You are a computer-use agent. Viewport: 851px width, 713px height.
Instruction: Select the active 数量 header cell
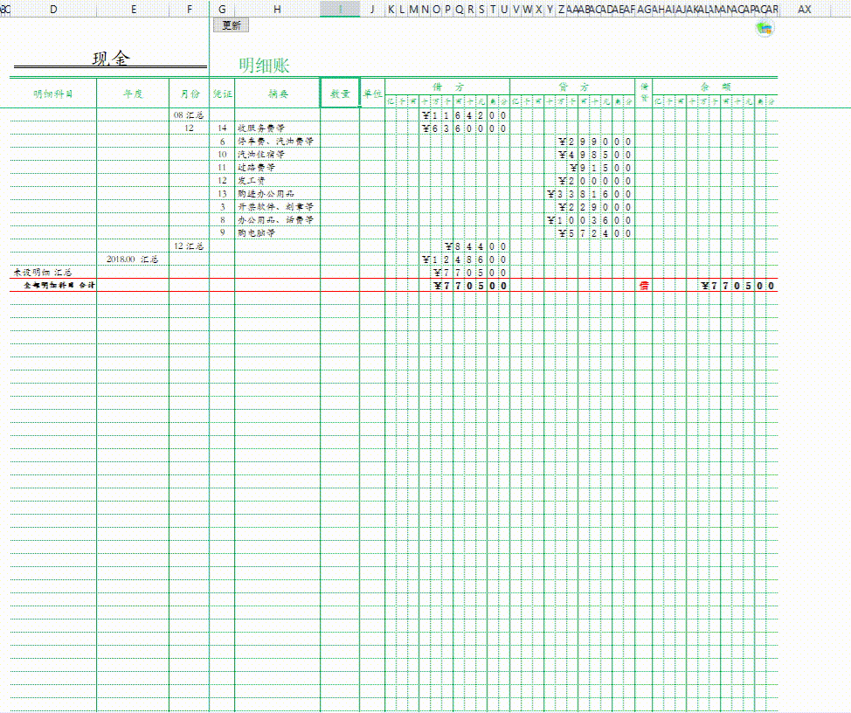[x=340, y=93]
